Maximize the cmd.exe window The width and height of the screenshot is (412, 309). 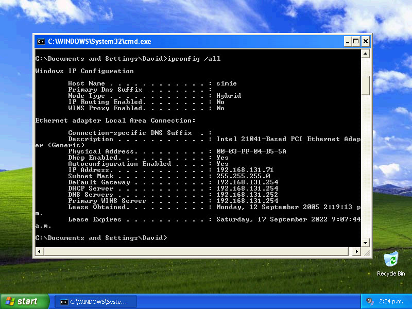tap(356, 42)
